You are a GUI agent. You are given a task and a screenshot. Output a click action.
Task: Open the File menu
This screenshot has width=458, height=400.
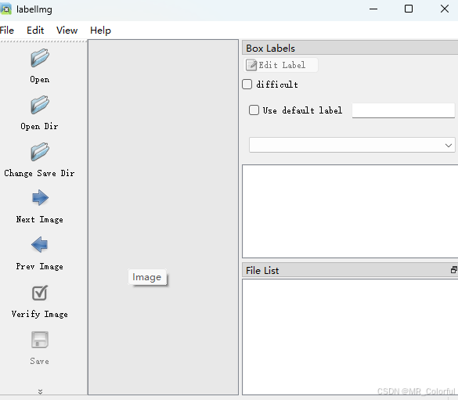[x=6, y=31]
